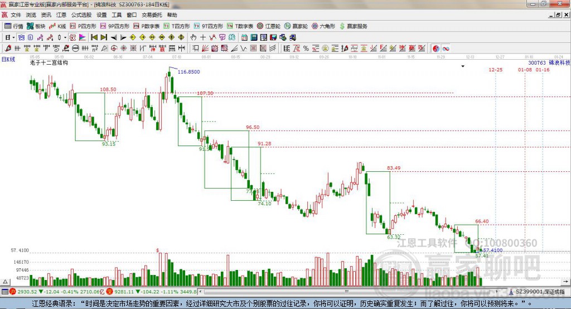This screenshot has height=309, width=571.
Task: Click the red pencil drawing tool
Action: tap(8, 49)
